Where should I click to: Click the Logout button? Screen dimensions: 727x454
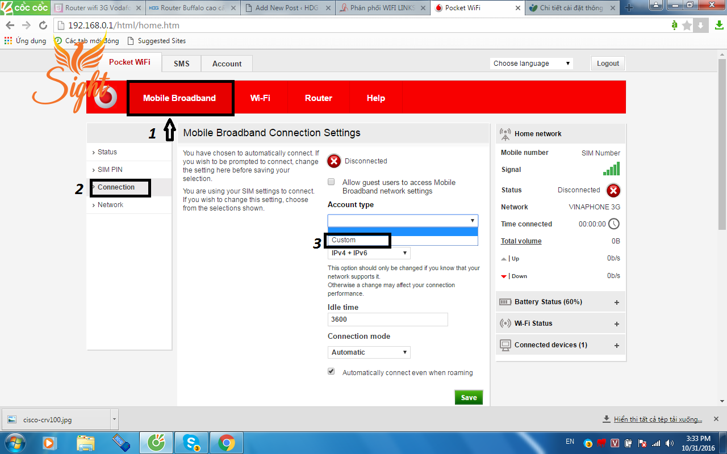(607, 63)
